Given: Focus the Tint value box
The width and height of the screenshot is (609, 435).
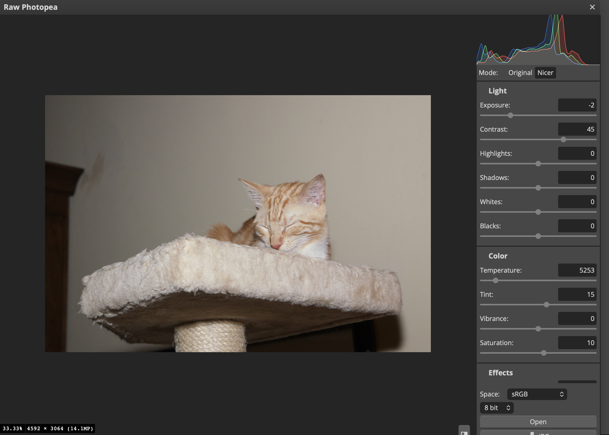Looking at the screenshot, I should tap(577, 294).
